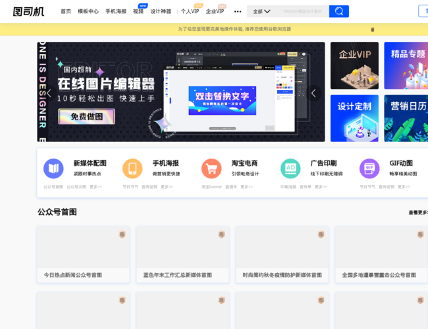Open 手机海报 in top navigation
Screen dimensions: 428x329
116,11
